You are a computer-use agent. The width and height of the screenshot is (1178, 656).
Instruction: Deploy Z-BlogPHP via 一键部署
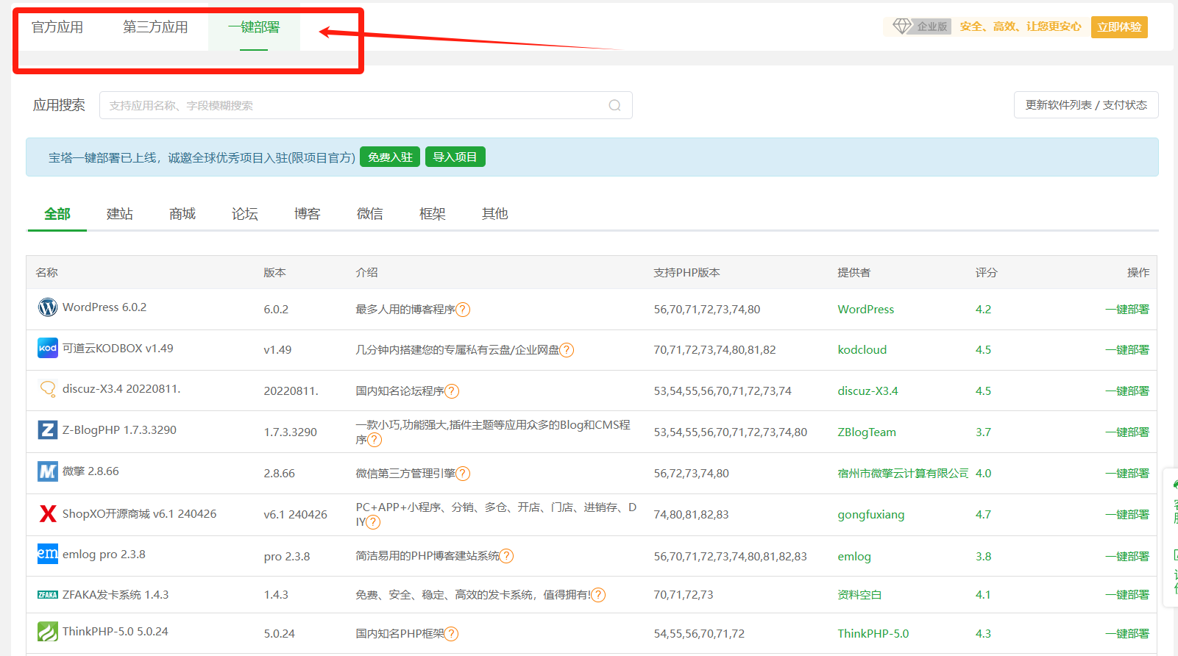click(x=1127, y=432)
